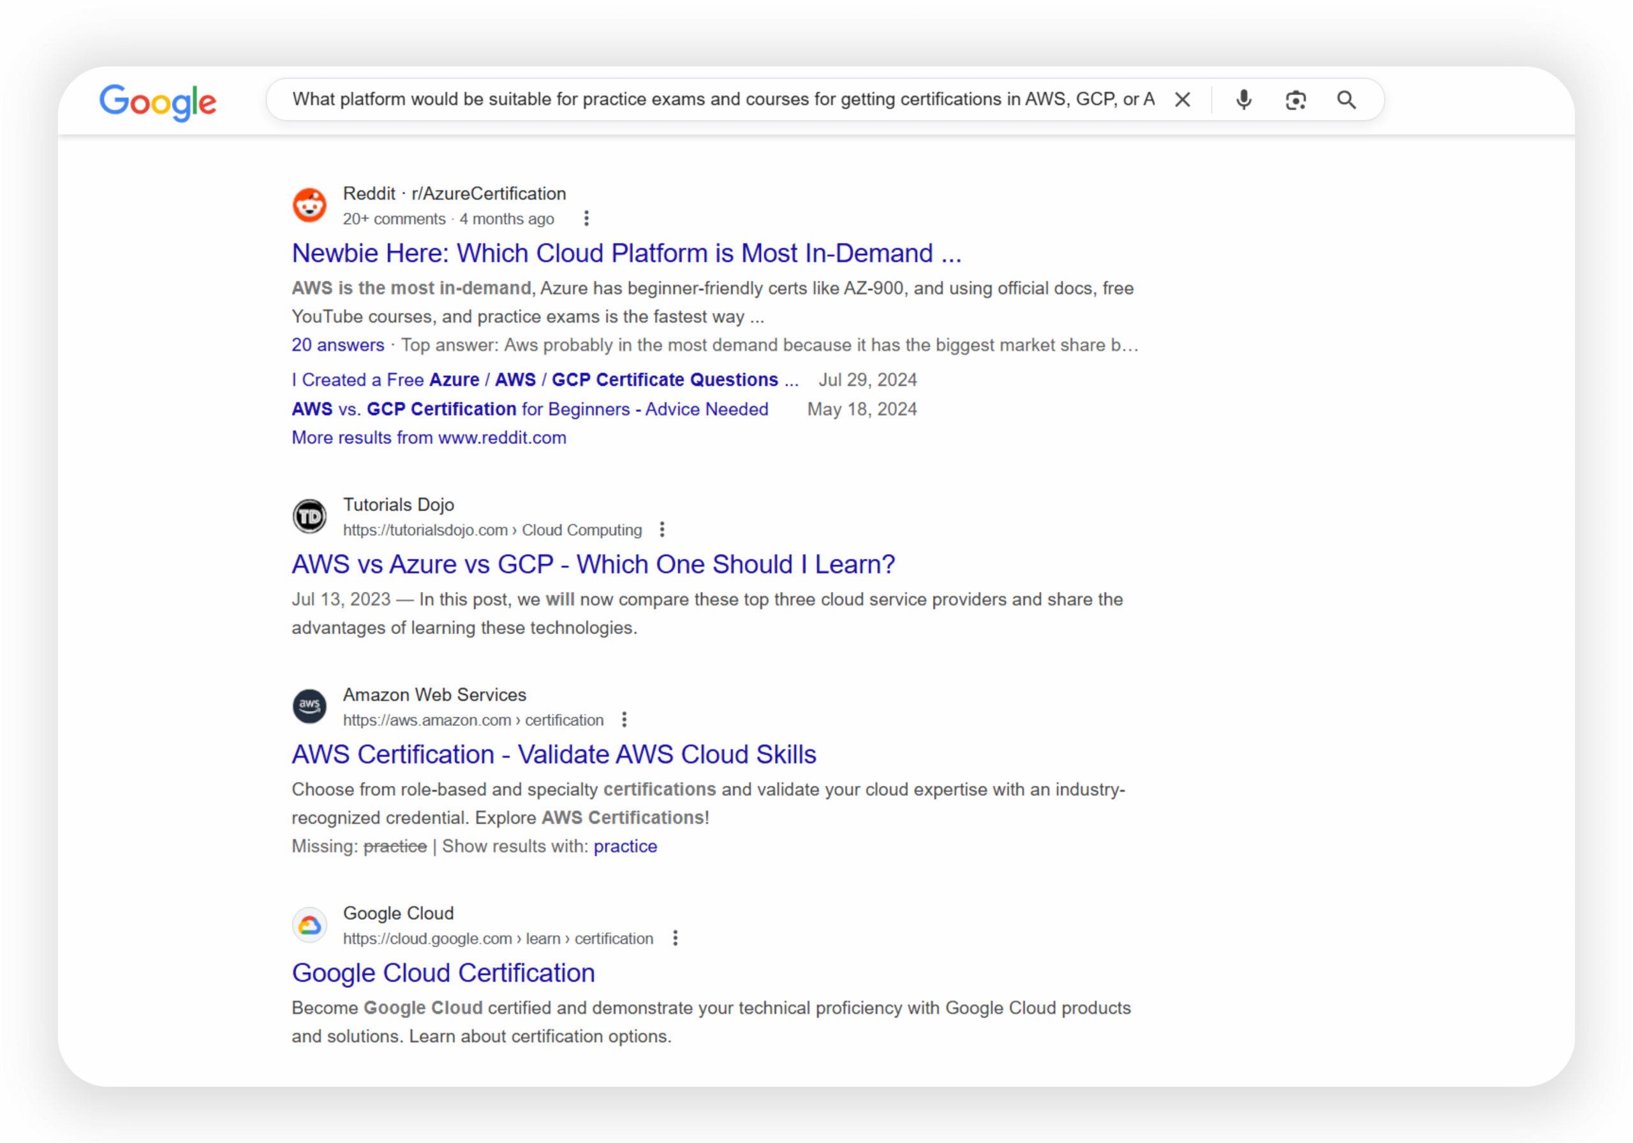Open search by image camera icon

(1295, 100)
